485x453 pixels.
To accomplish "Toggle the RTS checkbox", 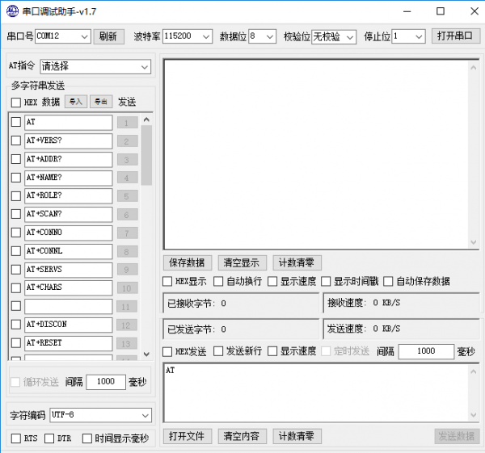I will tap(16, 438).
